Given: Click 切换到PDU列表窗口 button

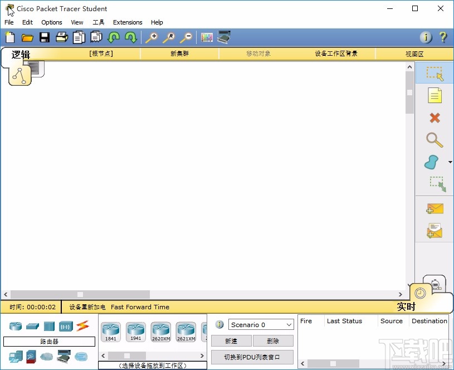Looking at the screenshot, I should pos(252,357).
